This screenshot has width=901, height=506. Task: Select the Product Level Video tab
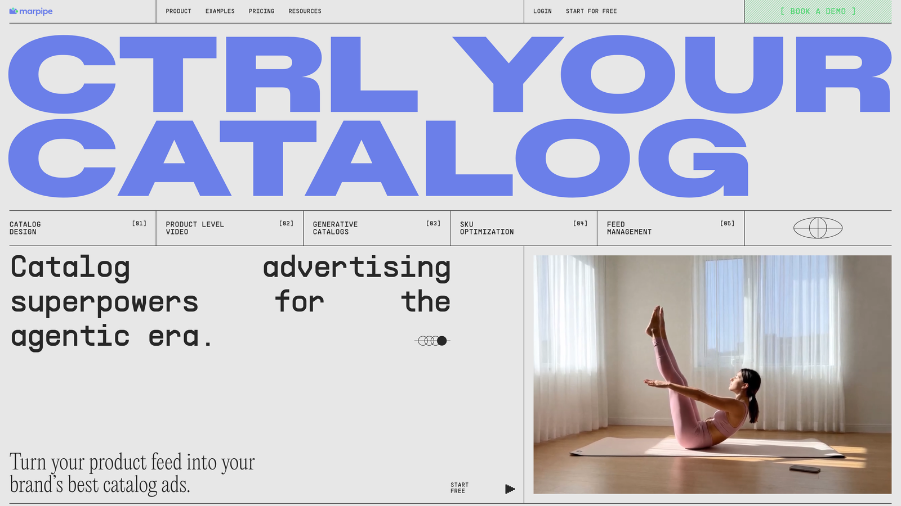pyautogui.click(x=229, y=228)
